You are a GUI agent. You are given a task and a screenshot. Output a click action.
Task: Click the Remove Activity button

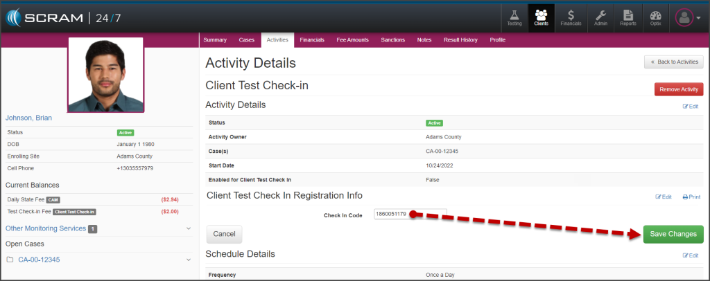[679, 89]
